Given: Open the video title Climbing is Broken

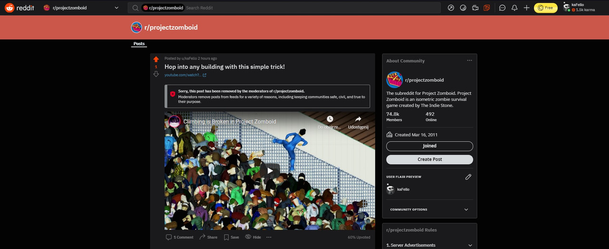Looking at the screenshot, I should [x=230, y=122].
